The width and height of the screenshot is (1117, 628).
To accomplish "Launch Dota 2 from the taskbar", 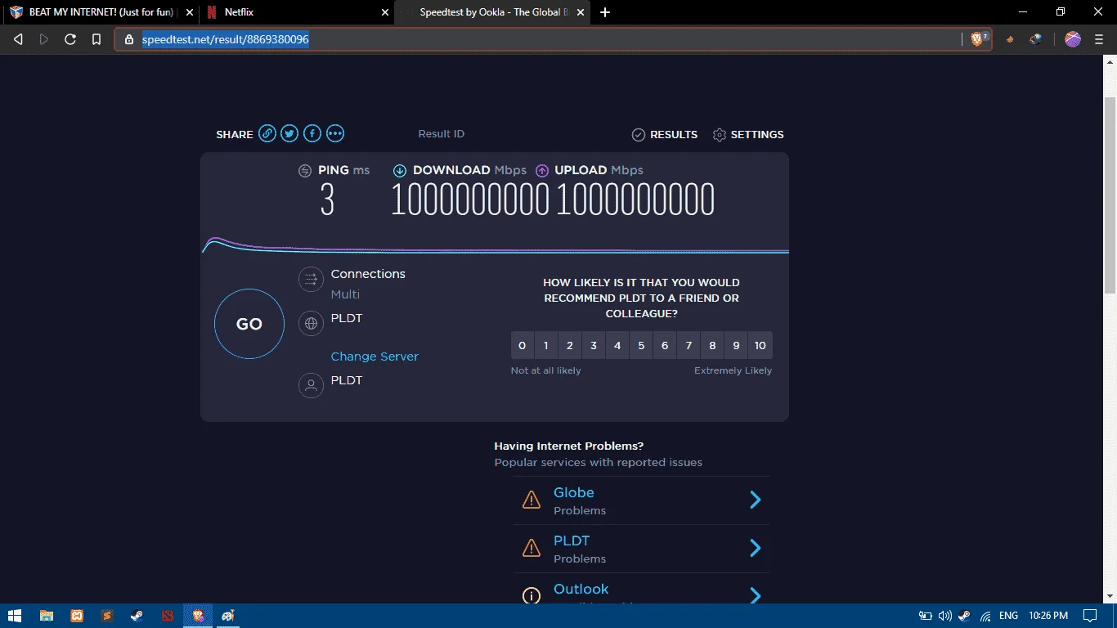I will (167, 616).
